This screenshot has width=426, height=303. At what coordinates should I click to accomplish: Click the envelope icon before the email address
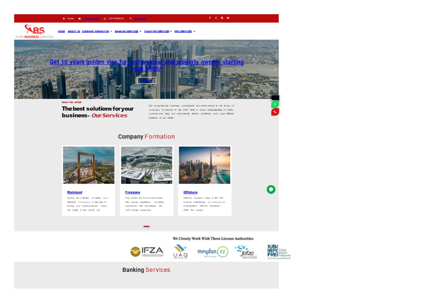tap(79, 19)
